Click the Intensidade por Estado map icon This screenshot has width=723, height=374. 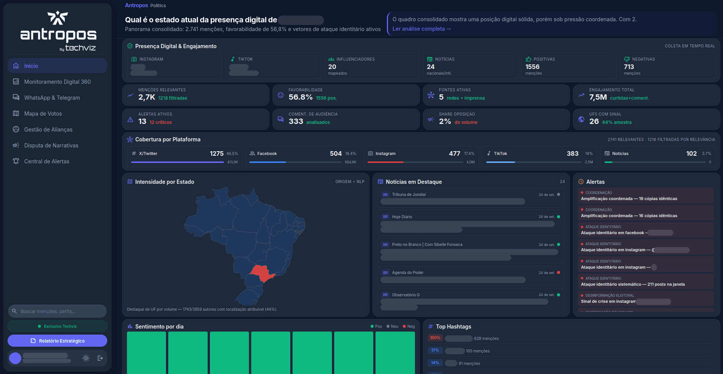[x=130, y=182]
